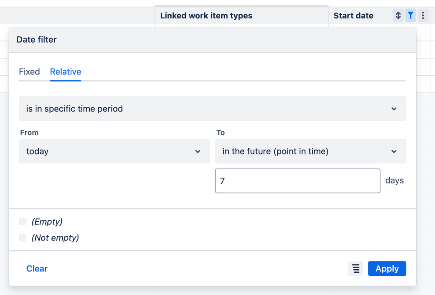Image resolution: width=435 pixels, height=295 pixels.
Task: Apply the date filter
Action: pyautogui.click(x=387, y=268)
